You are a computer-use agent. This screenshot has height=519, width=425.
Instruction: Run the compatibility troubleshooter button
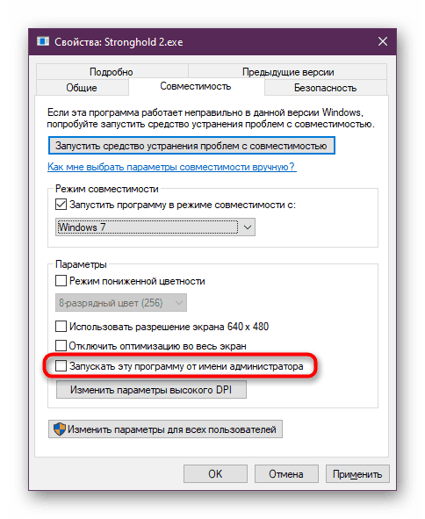tap(191, 146)
